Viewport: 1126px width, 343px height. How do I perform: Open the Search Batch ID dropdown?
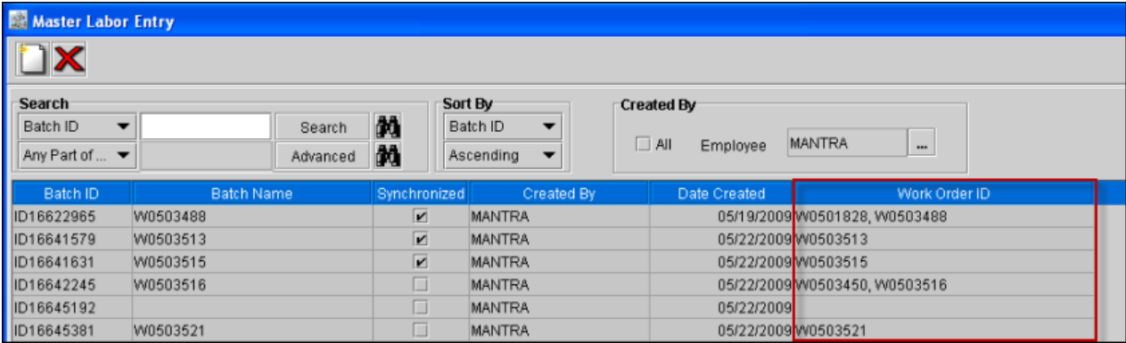click(x=78, y=127)
